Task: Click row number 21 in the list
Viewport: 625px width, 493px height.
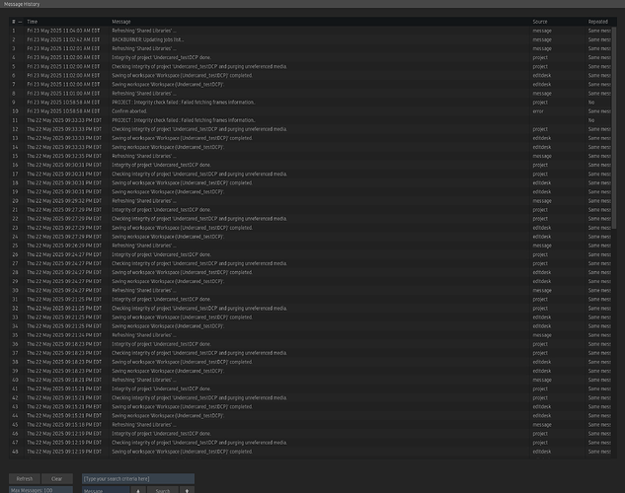Action: [15, 210]
